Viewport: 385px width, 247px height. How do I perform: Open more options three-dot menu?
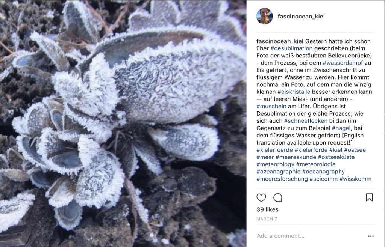(x=371, y=236)
